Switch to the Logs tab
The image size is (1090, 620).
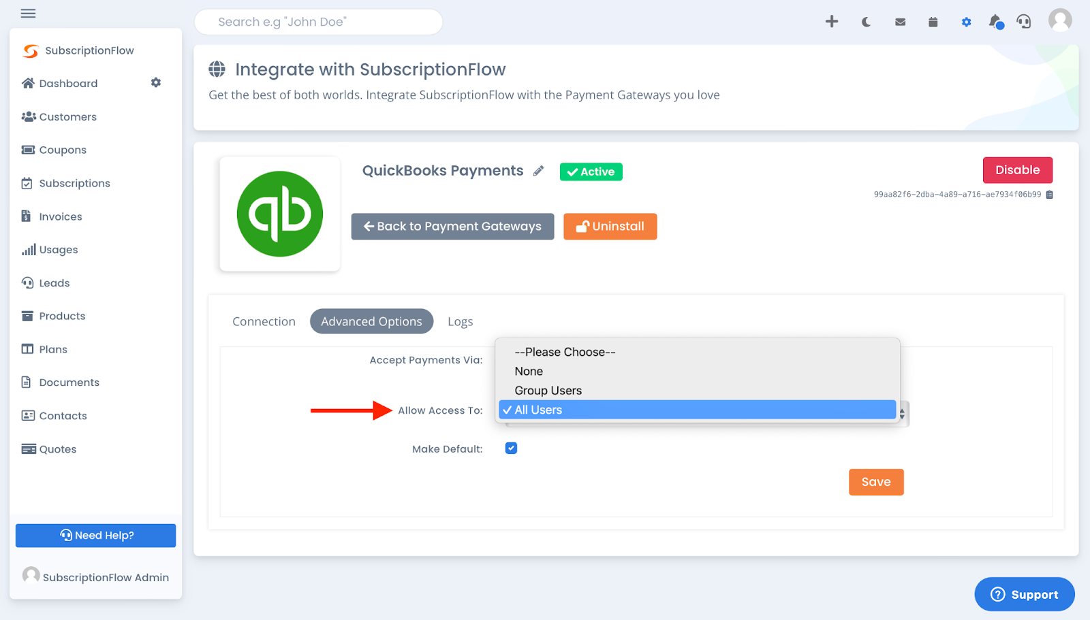point(461,321)
